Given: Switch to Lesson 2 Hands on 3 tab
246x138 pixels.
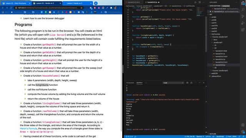Looking at the screenshot, I should (x=77, y=3).
